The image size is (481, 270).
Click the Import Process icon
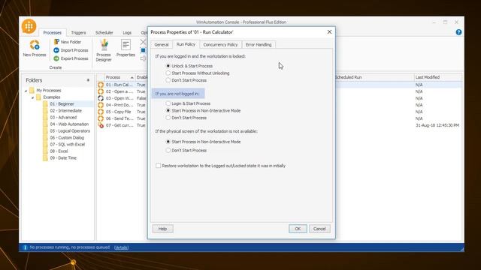tap(56, 50)
